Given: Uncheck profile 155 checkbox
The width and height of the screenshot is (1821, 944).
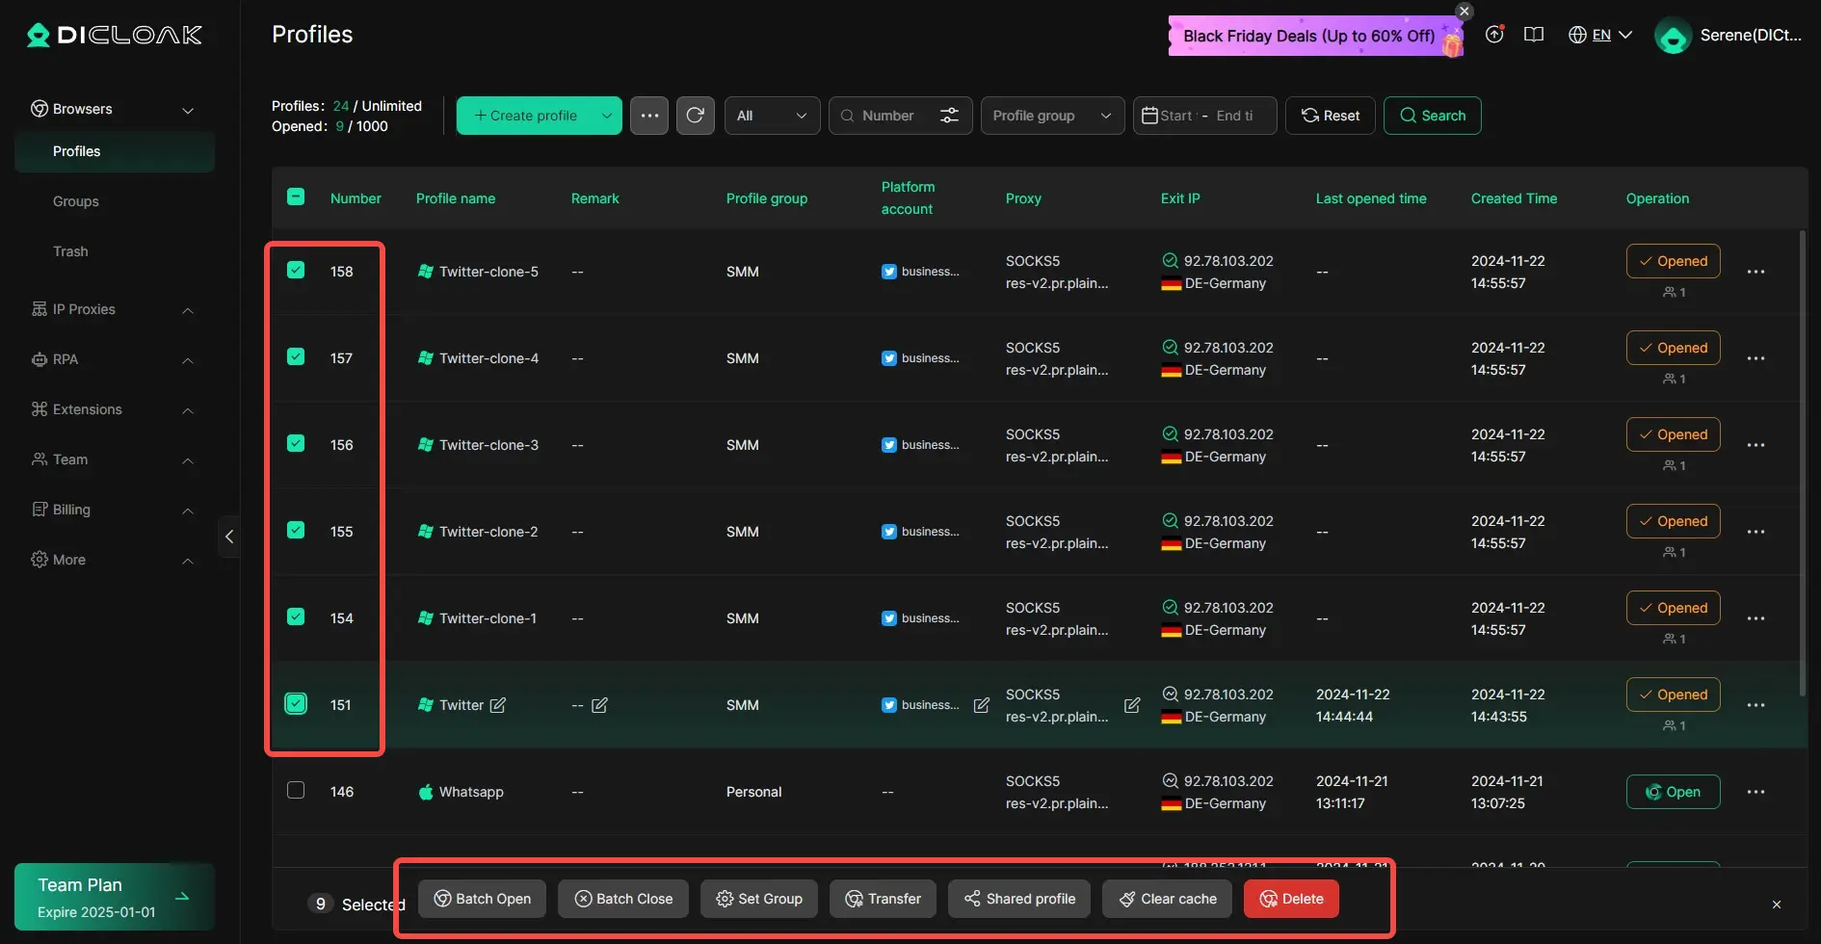Looking at the screenshot, I should coord(296,531).
